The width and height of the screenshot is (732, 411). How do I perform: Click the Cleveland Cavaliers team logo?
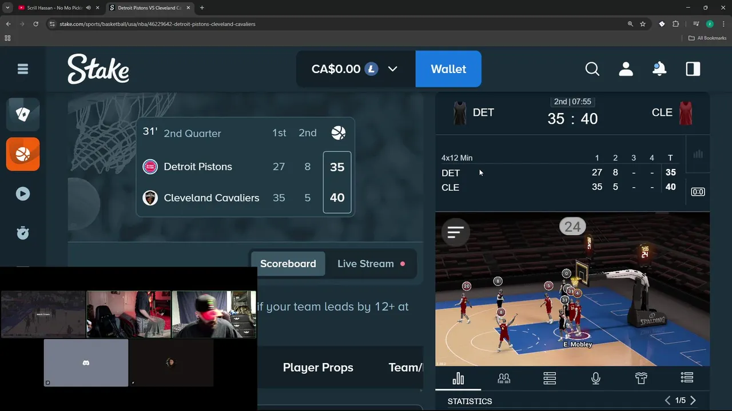[x=150, y=198]
